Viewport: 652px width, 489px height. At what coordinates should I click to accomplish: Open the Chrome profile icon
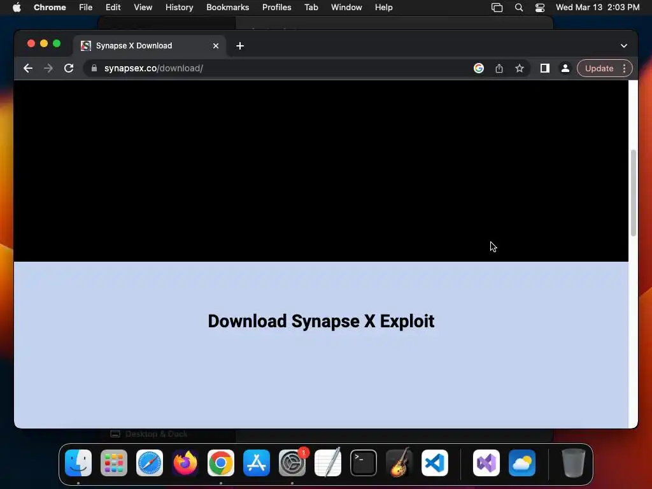coord(565,68)
